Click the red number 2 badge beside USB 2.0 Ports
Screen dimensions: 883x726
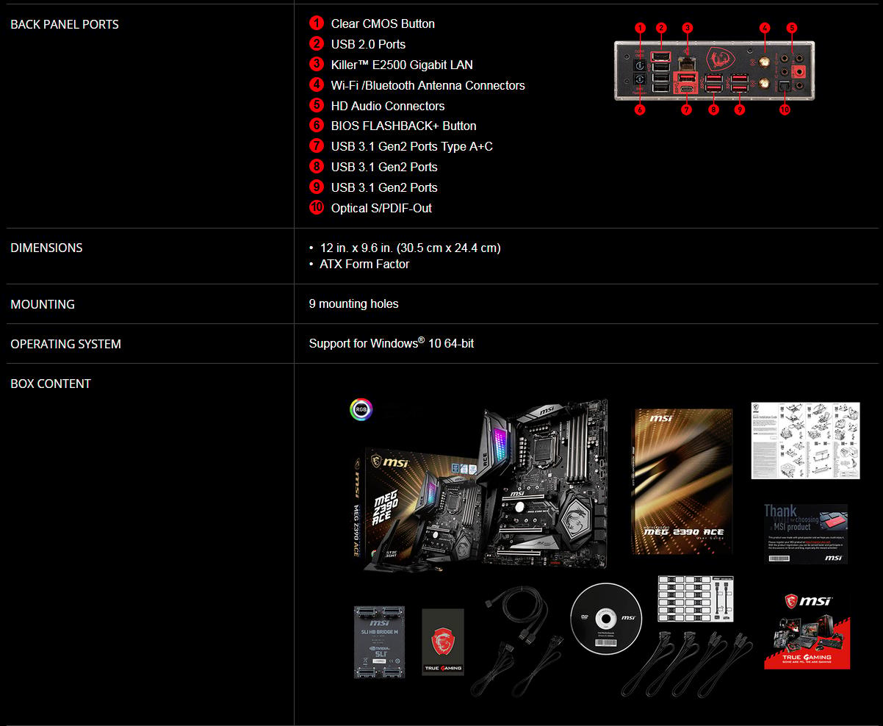tap(317, 43)
